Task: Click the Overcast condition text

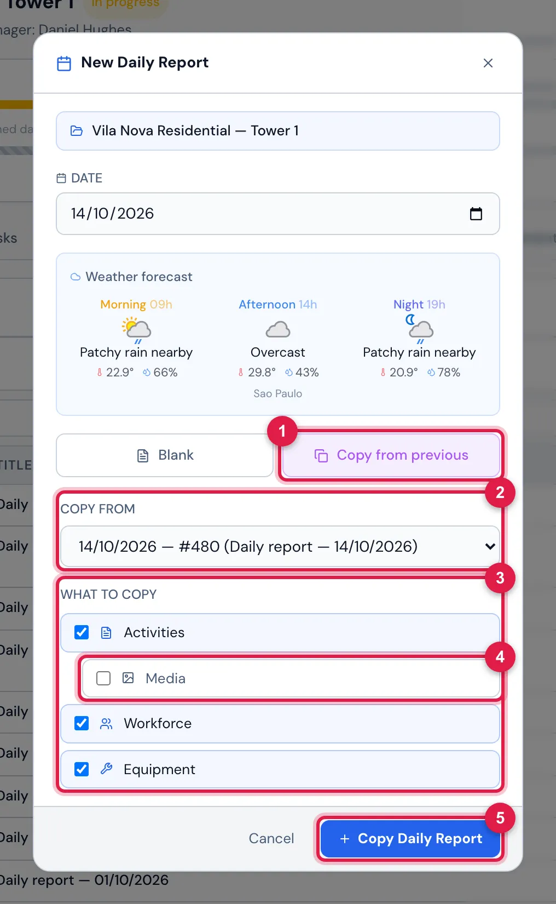Action: 278,352
